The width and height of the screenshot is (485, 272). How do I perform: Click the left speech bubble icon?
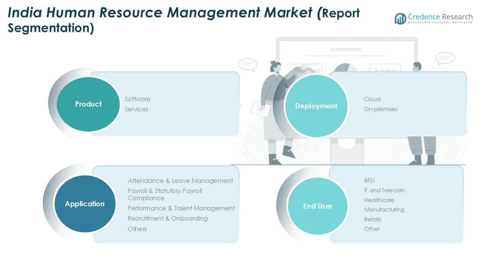[247, 64]
